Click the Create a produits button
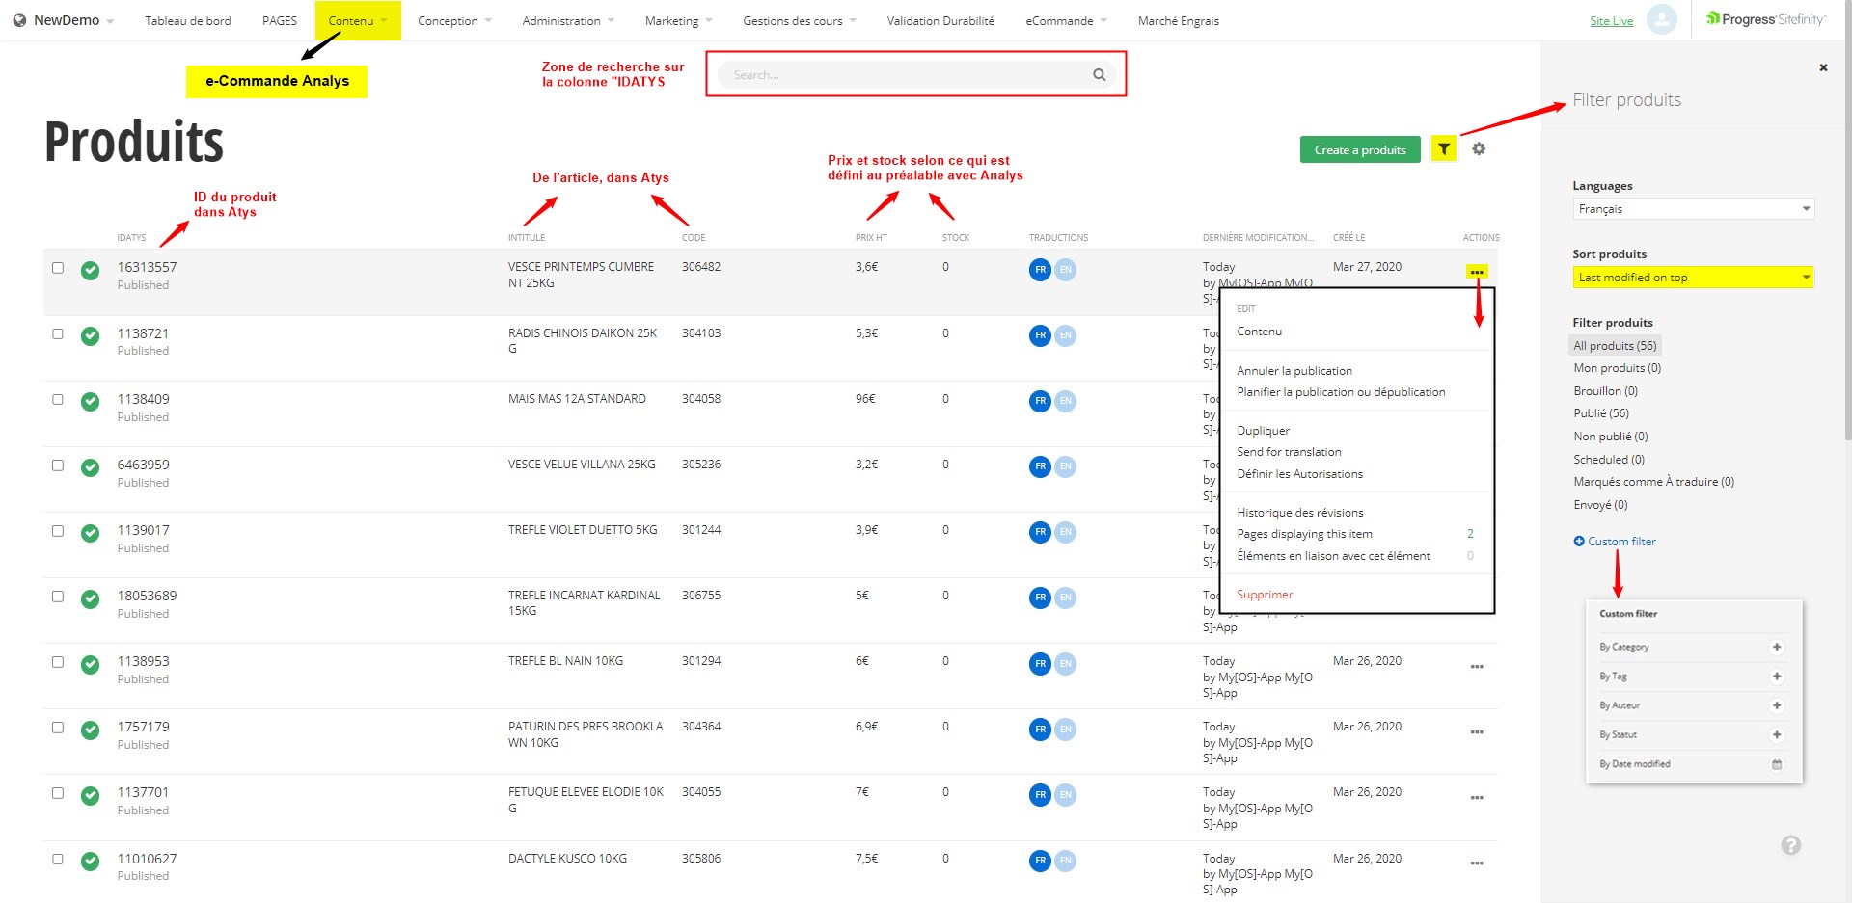The height and width of the screenshot is (903, 1852). 1360,148
